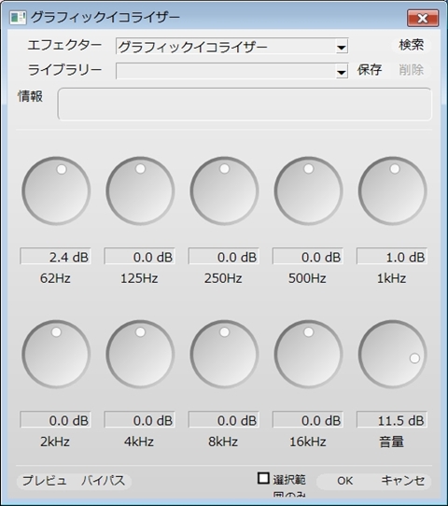Enable the 選択範囲のみ checkbox
This screenshot has width=448, height=506.
[263, 478]
